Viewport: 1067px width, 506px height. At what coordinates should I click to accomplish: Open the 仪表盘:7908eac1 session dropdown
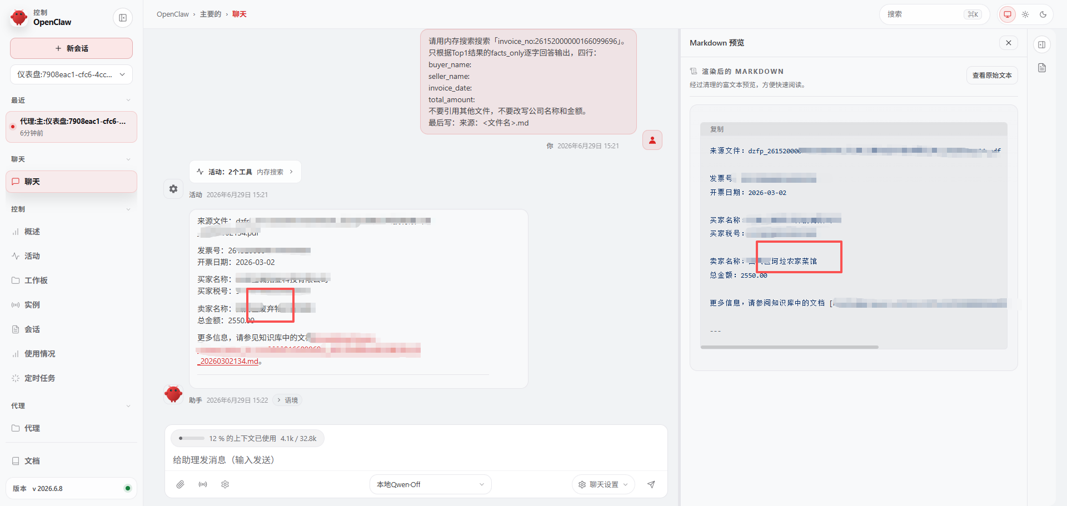[x=71, y=74]
